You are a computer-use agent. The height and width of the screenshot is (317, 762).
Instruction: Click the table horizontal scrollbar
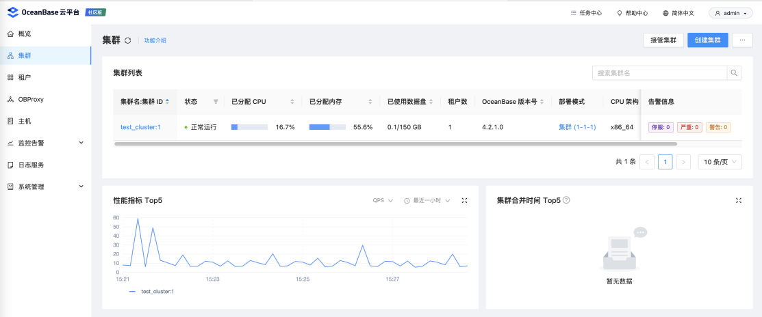click(x=396, y=144)
